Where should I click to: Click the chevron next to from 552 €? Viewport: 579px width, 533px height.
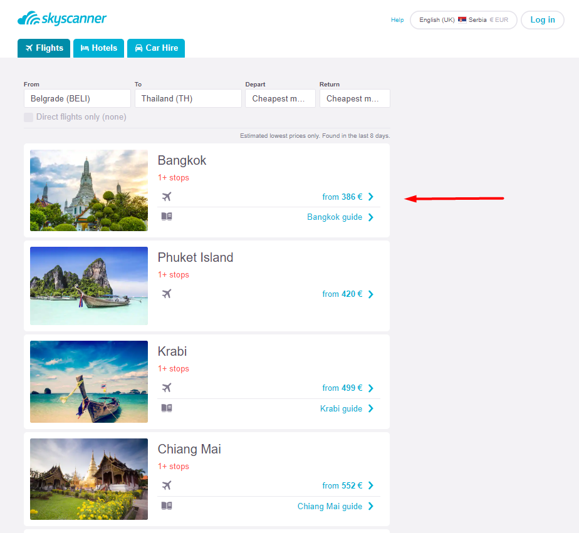pos(371,486)
